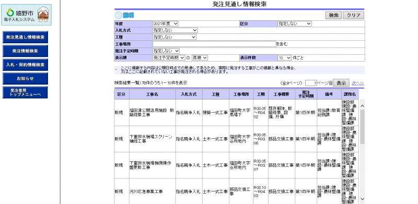Select 河川応急事業工事 cell
This screenshot has height=204, width=418.
(x=152, y=191)
